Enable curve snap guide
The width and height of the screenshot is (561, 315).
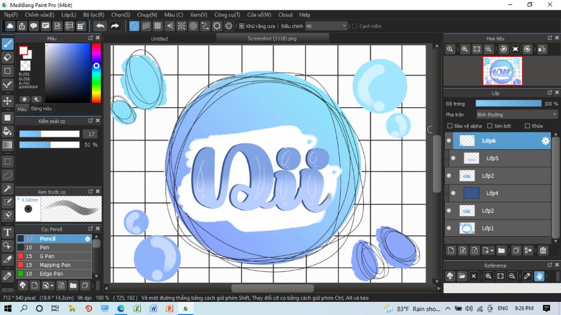205,26
